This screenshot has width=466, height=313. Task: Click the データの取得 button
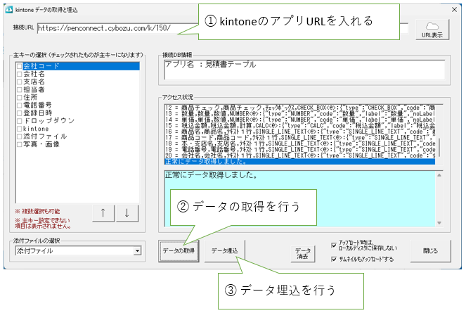[x=179, y=251]
